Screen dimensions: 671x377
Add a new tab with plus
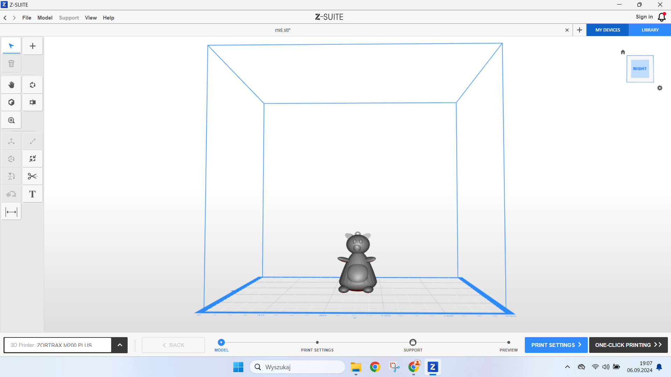tap(579, 30)
